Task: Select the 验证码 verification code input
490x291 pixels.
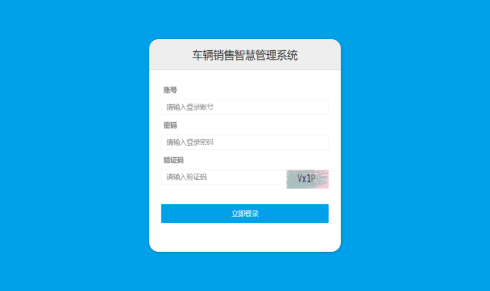Action: coord(224,177)
